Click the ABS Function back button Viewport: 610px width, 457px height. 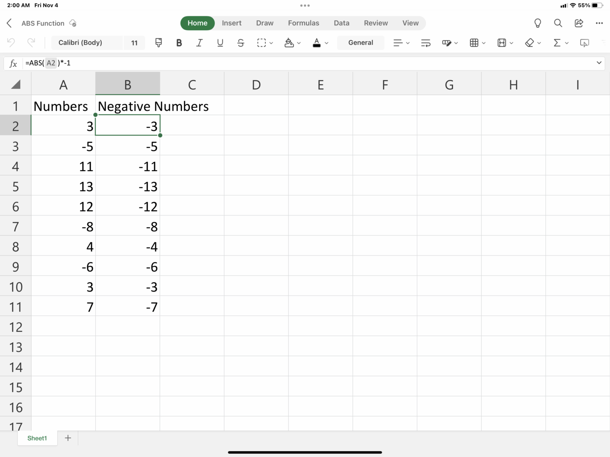click(9, 23)
